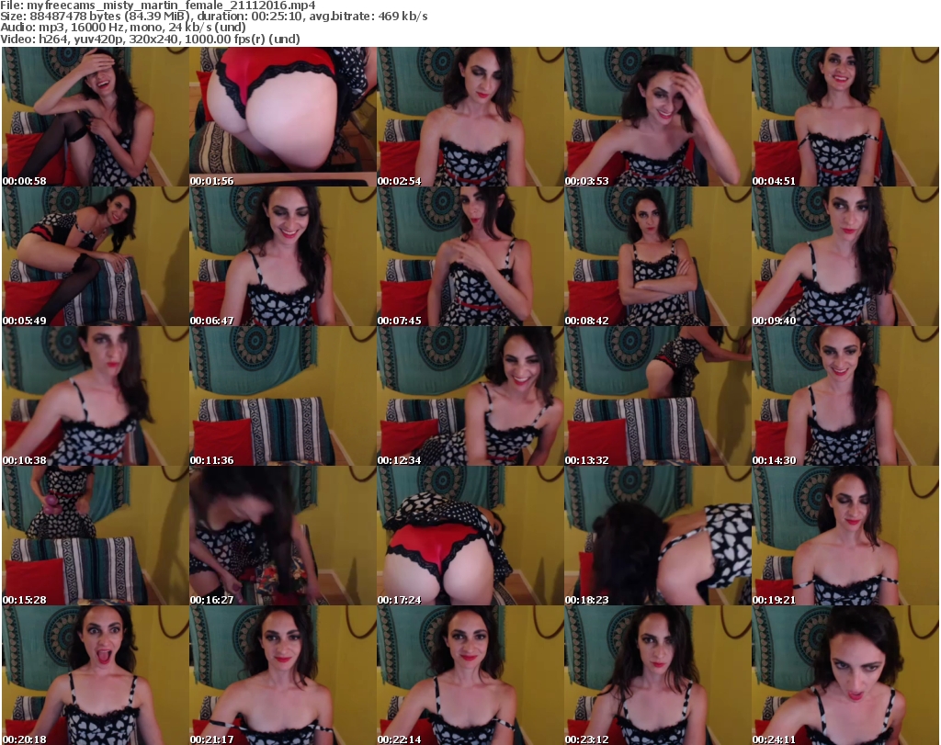This screenshot has width=941, height=745.
Task: Open the thumbnail at 00:14:30
Action: [x=845, y=396]
